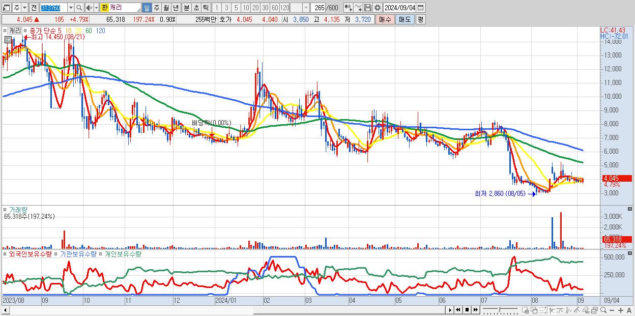Click the candle count field 265
Screen dimensions: 635x316
pos(318,8)
